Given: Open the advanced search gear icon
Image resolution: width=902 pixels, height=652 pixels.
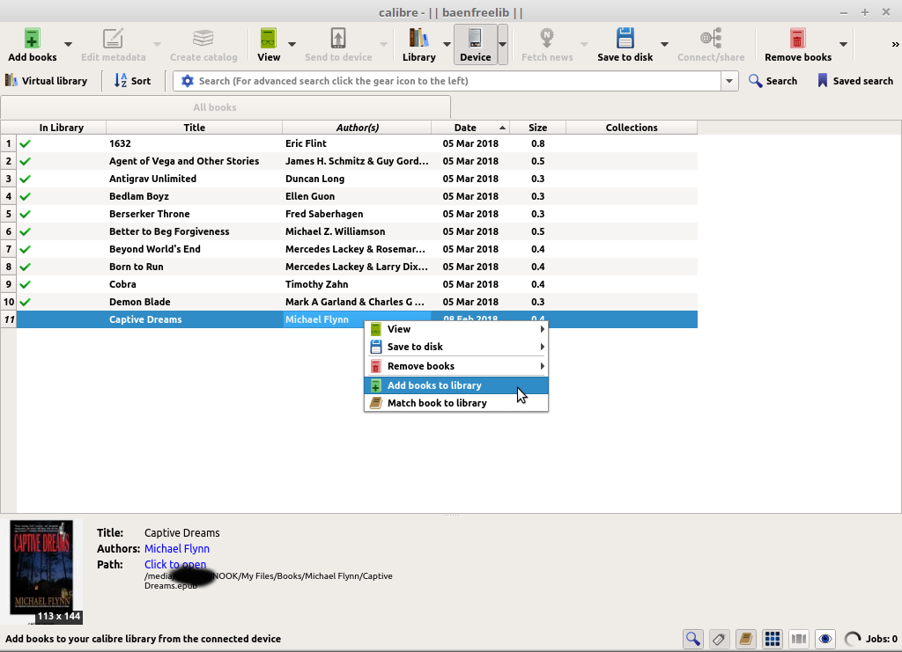Looking at the screenshot, I should [187, 81].
